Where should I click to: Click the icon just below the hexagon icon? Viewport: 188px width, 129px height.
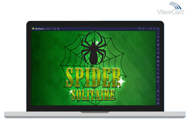[158, 81]
